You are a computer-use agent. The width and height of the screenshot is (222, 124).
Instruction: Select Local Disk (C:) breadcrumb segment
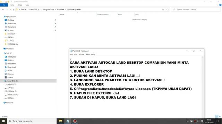tap(35, 10)
